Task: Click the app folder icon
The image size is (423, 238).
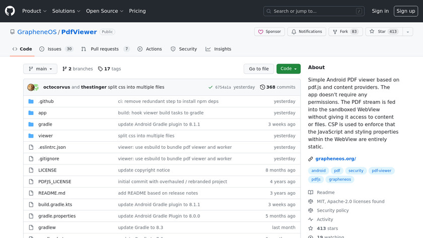Action: click(x=31, y=112)
